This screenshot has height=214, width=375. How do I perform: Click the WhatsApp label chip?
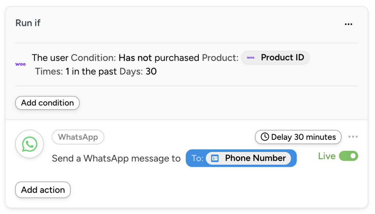tap(78, 137)
